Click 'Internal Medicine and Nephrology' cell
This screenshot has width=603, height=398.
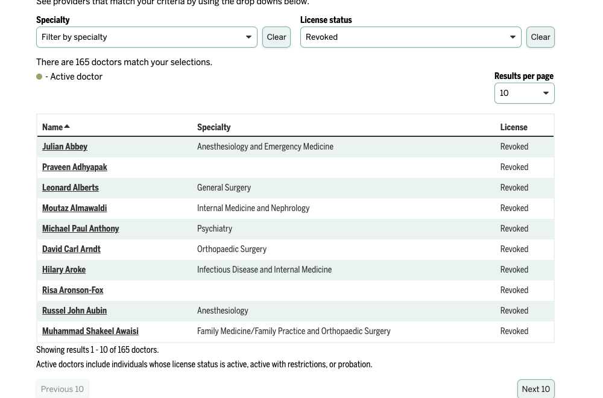(x=253, y=208)
